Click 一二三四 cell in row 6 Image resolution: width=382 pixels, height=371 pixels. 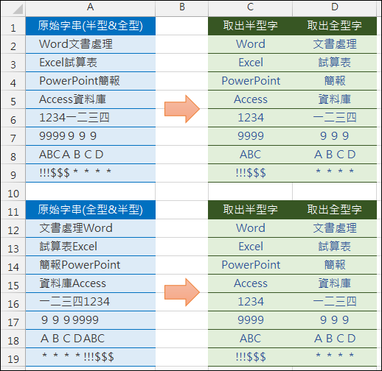click(x=335, y=118)
